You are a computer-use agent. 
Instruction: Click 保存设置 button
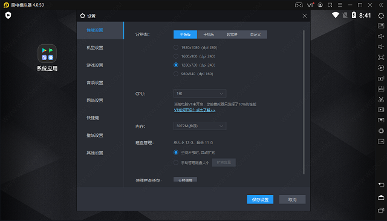pos(260,199)
